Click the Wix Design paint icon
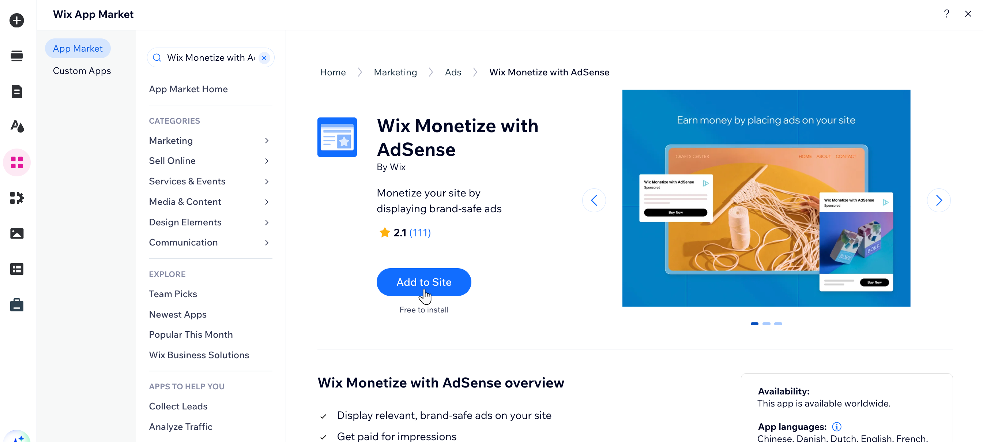The height and width of the screenshot is (442, 983). pyautogui.click(x=16, y=126)
